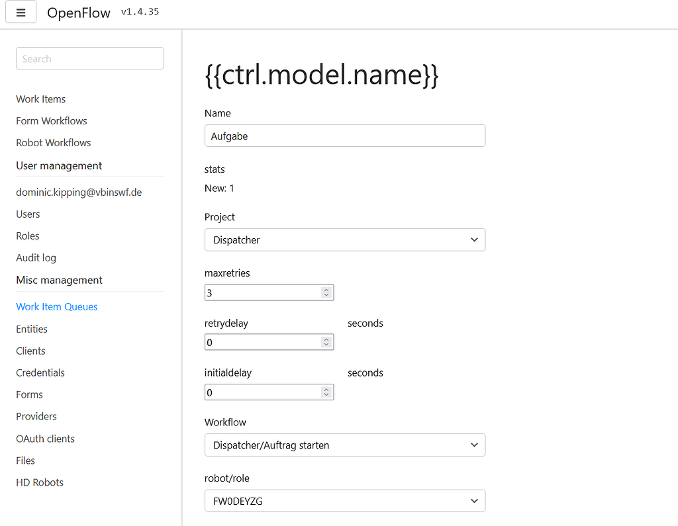Navigate to Work Items

[40, 99]
